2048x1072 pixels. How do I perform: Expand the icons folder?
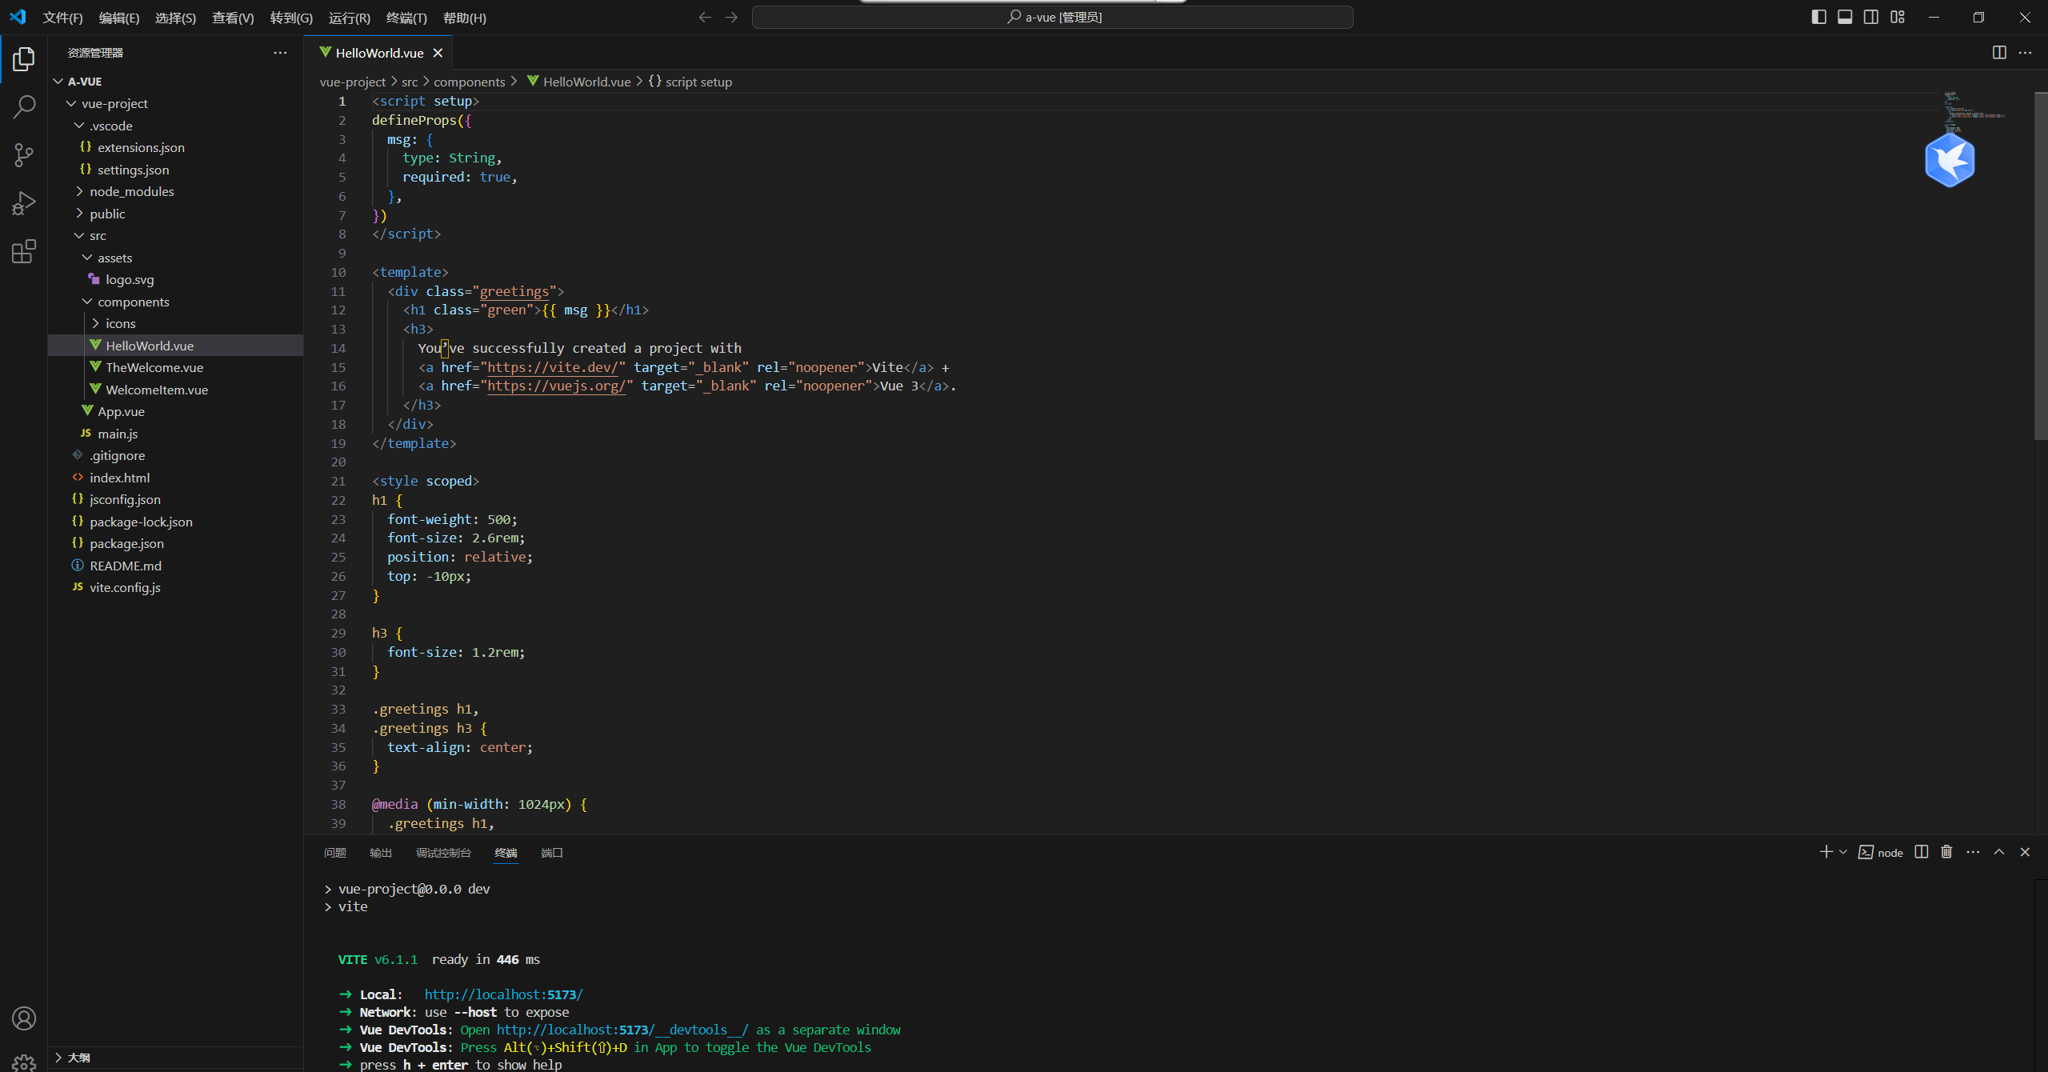pos(176,323)
